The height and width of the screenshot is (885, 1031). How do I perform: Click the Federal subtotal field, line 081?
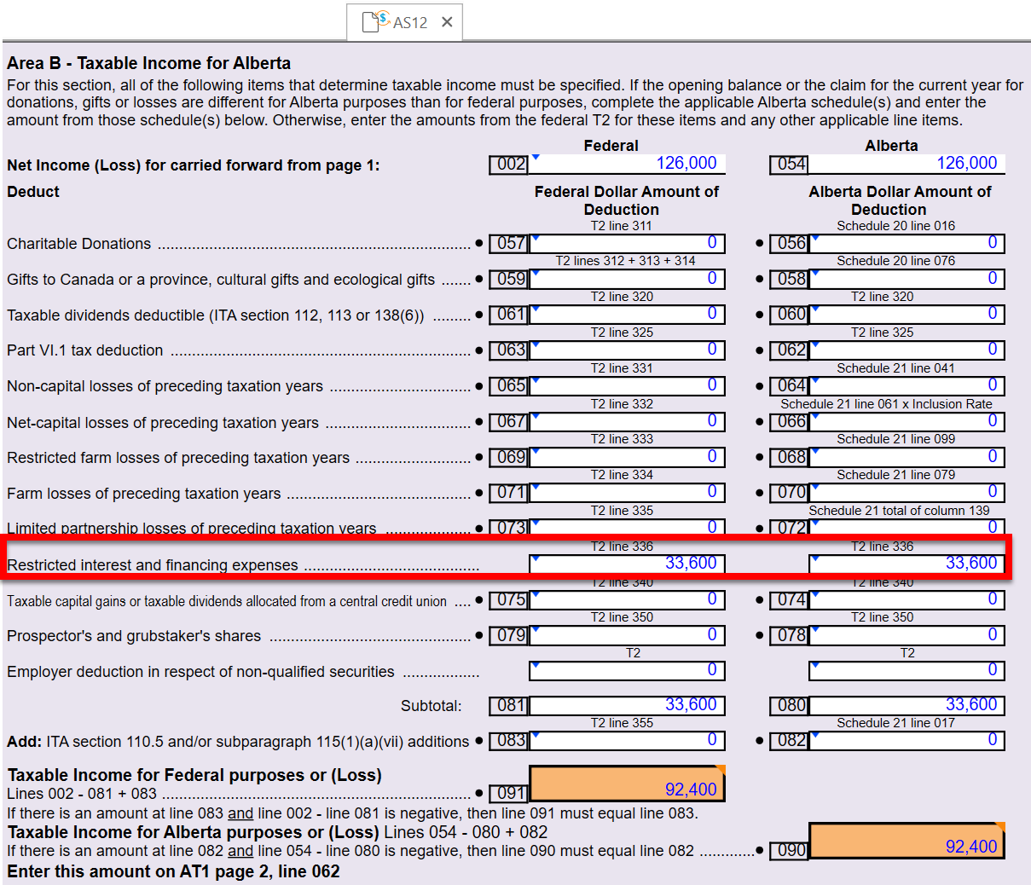pos(627,705)
